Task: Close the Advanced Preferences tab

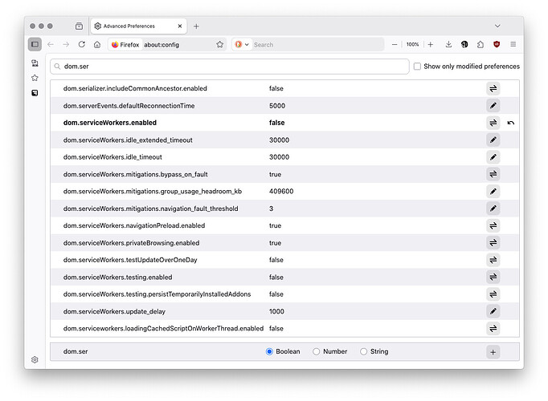Action: click(180, 26)
